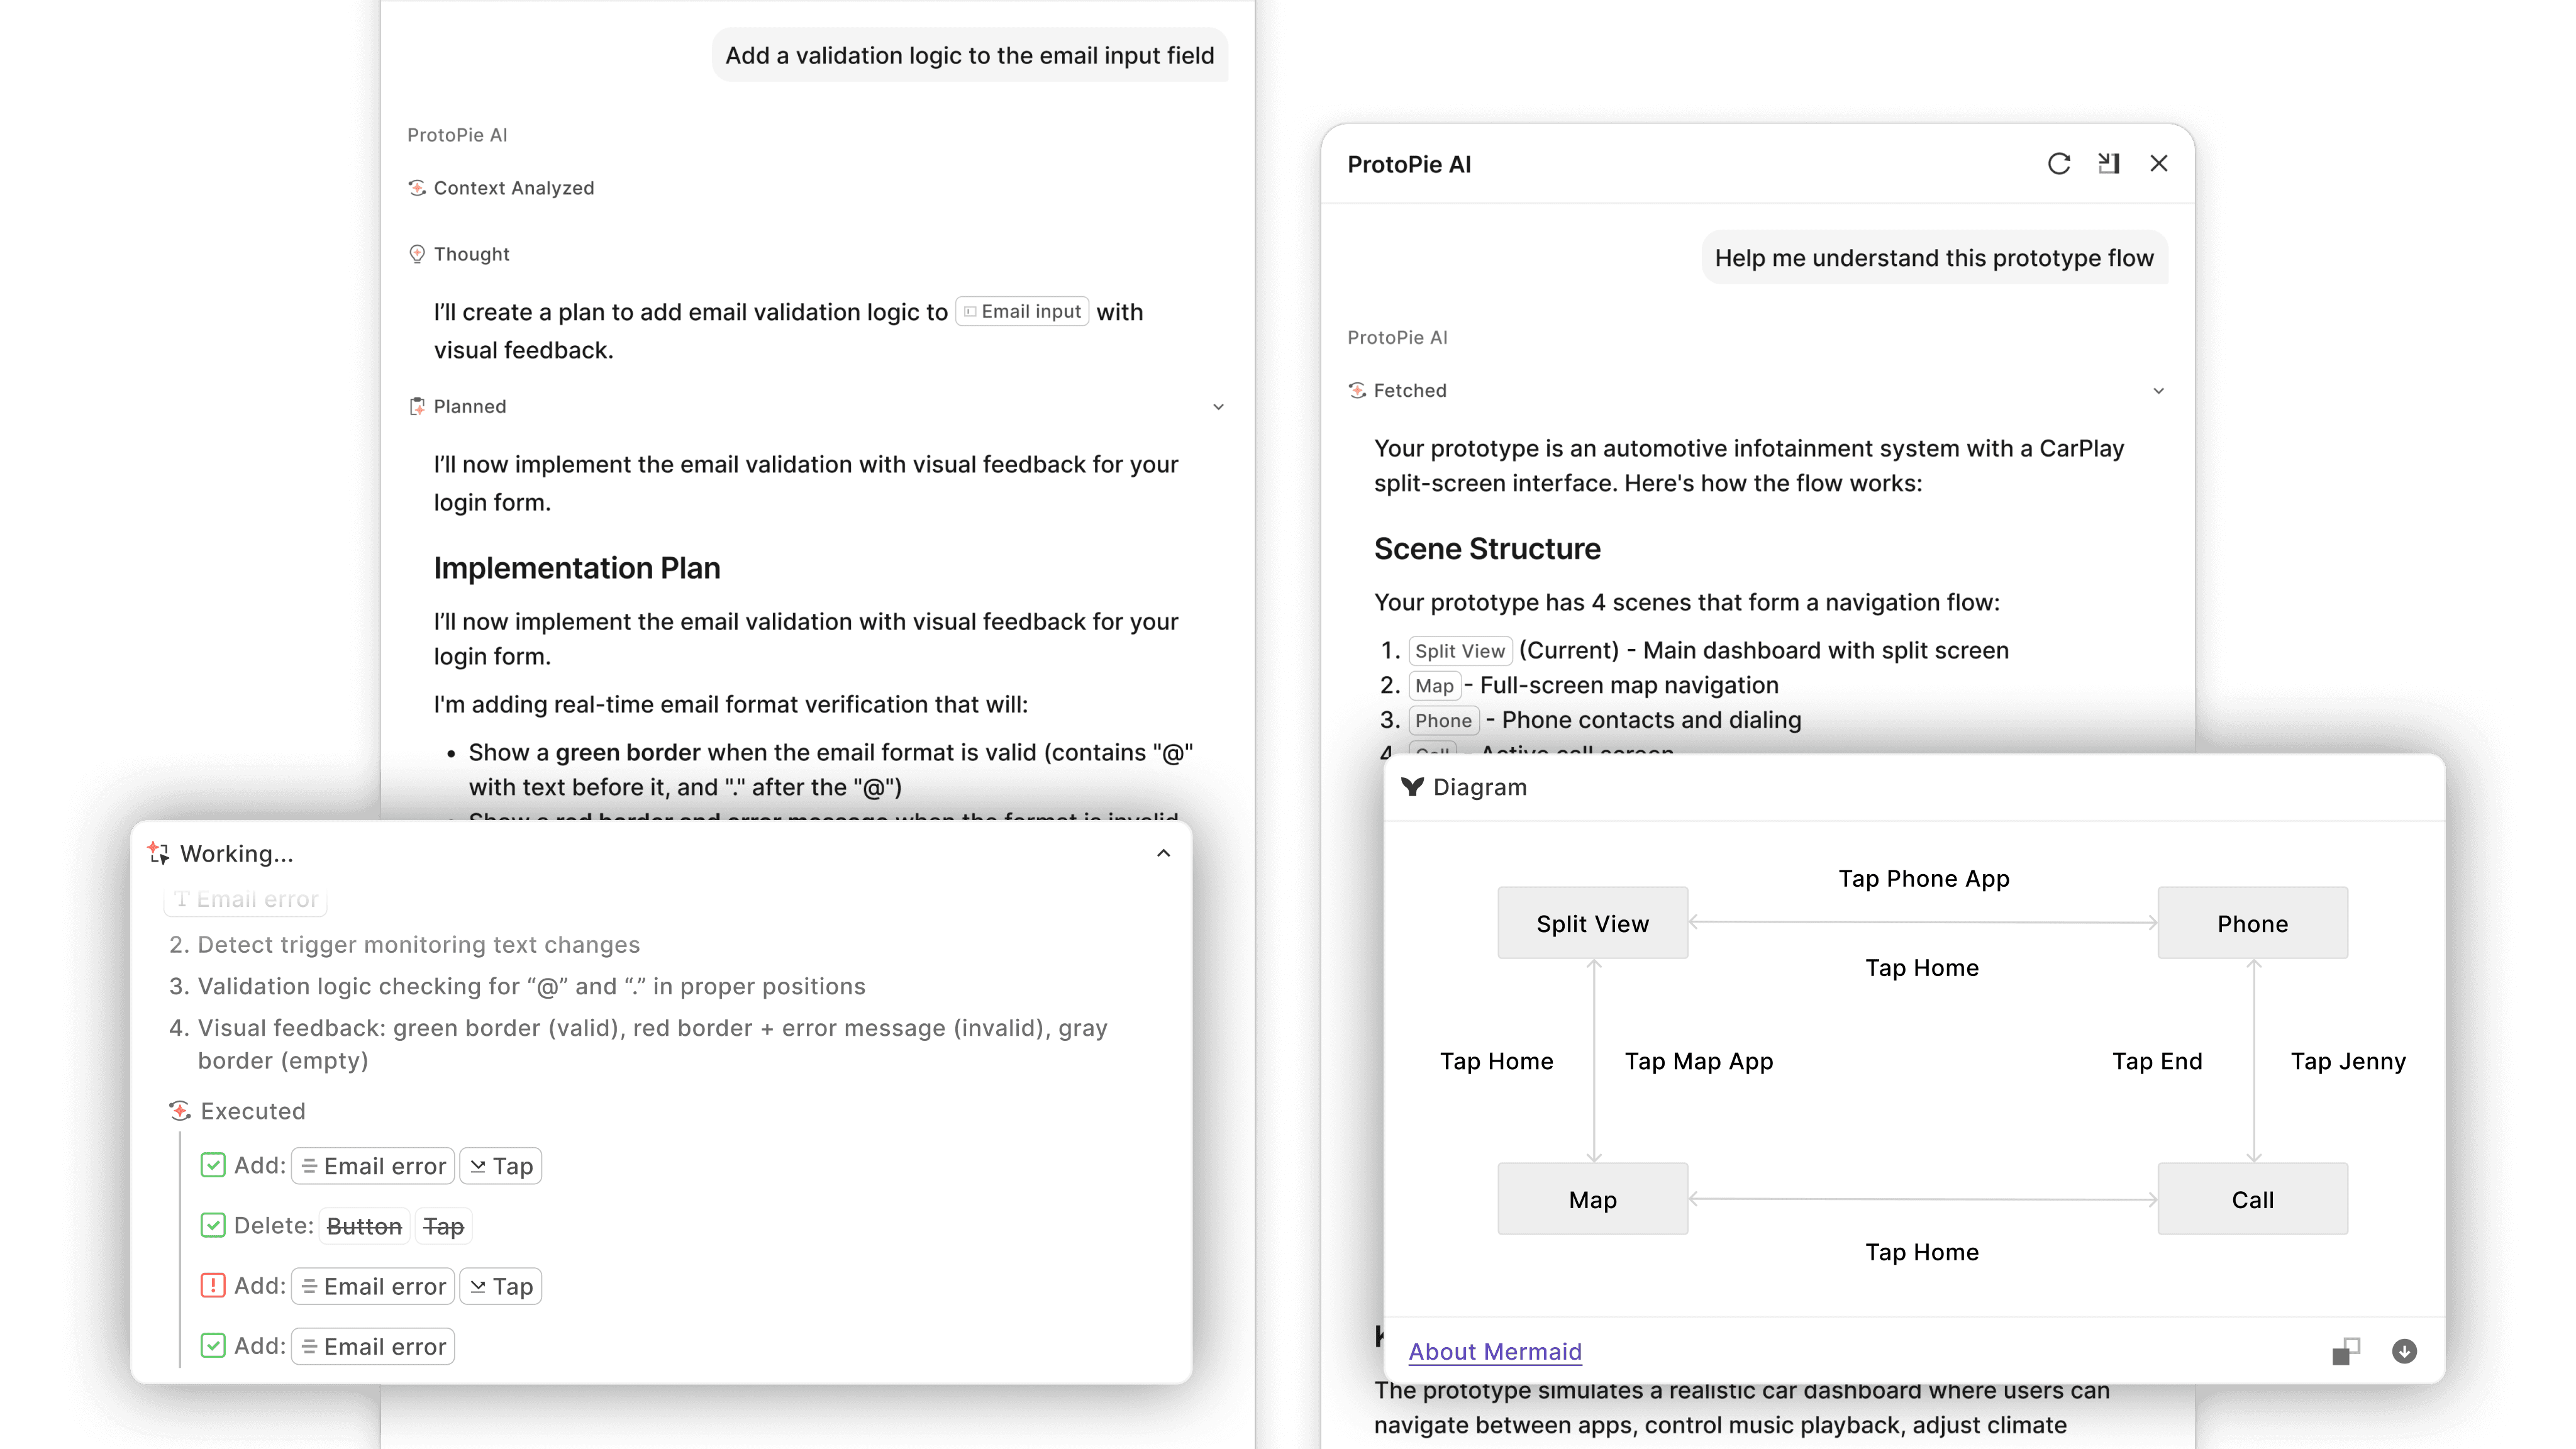
Task: Click 'Detect trigger monitoring text changes' step
Action: (x=419, y=945)
